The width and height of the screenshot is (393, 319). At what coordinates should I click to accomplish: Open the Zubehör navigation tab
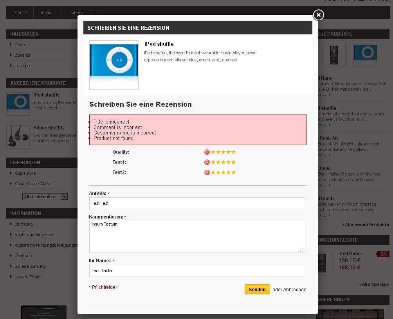coord(77,13)
